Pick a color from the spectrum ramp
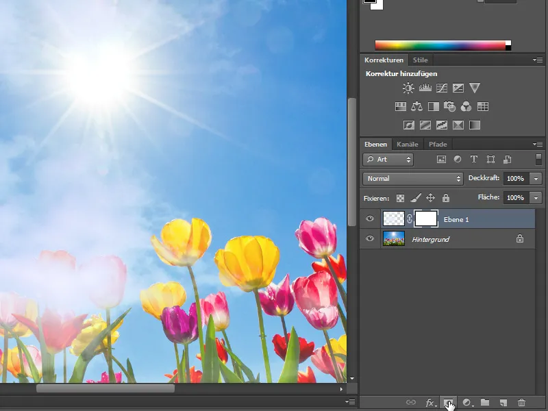 coord(443,45)
